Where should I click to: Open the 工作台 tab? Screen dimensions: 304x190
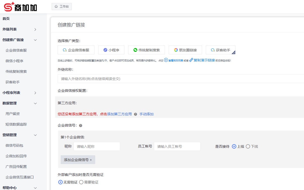click(x=62, y=7)
